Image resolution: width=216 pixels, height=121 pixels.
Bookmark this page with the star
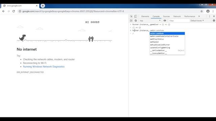[x=201, y=11]
